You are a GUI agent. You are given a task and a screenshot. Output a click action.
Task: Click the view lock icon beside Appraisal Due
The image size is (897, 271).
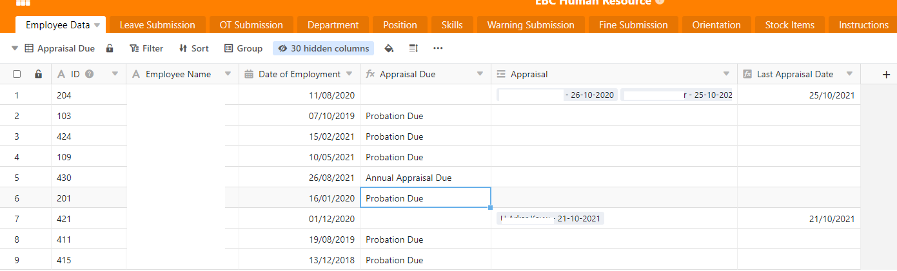coord(110,48)
